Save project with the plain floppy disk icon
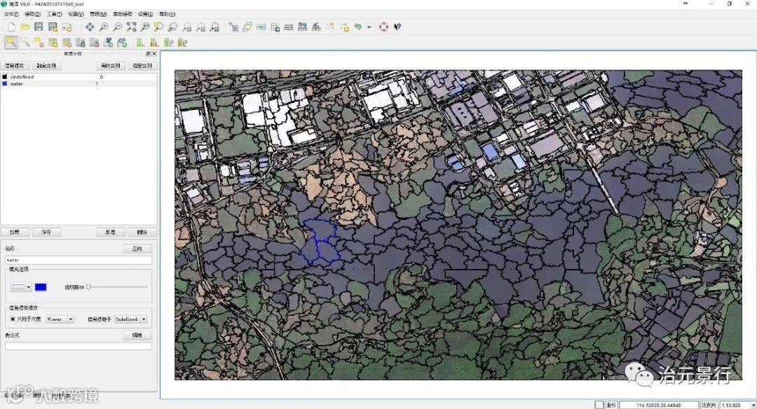 [x=39, y=27]
